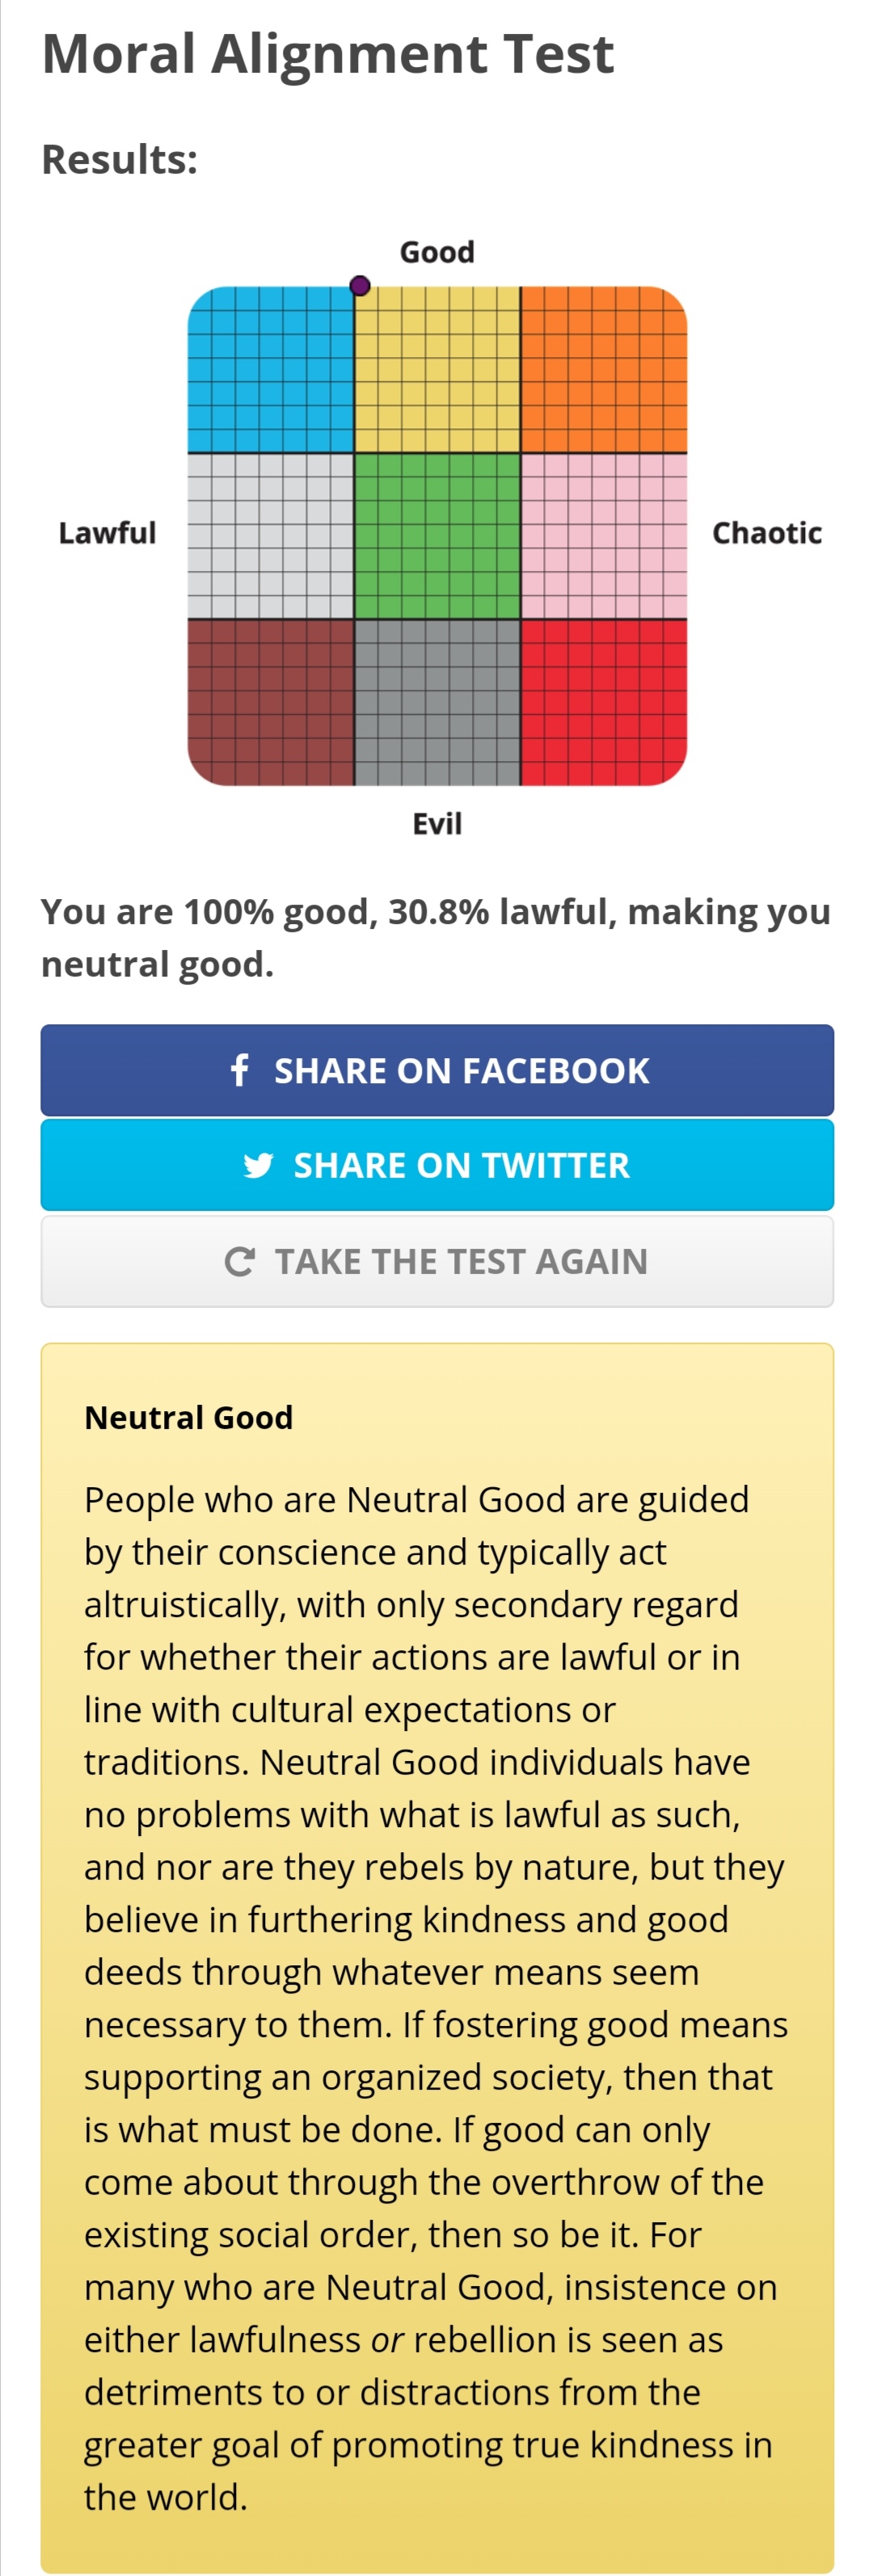Screen dimensions: 873x2576
Task: Select the orange chaotic good square
Action: (x=604, y=370)
